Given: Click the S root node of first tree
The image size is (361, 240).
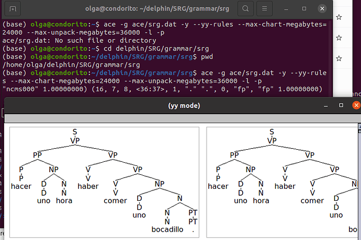Looking at the screenshot, I should pyautogui.click(x=75, y=132).
